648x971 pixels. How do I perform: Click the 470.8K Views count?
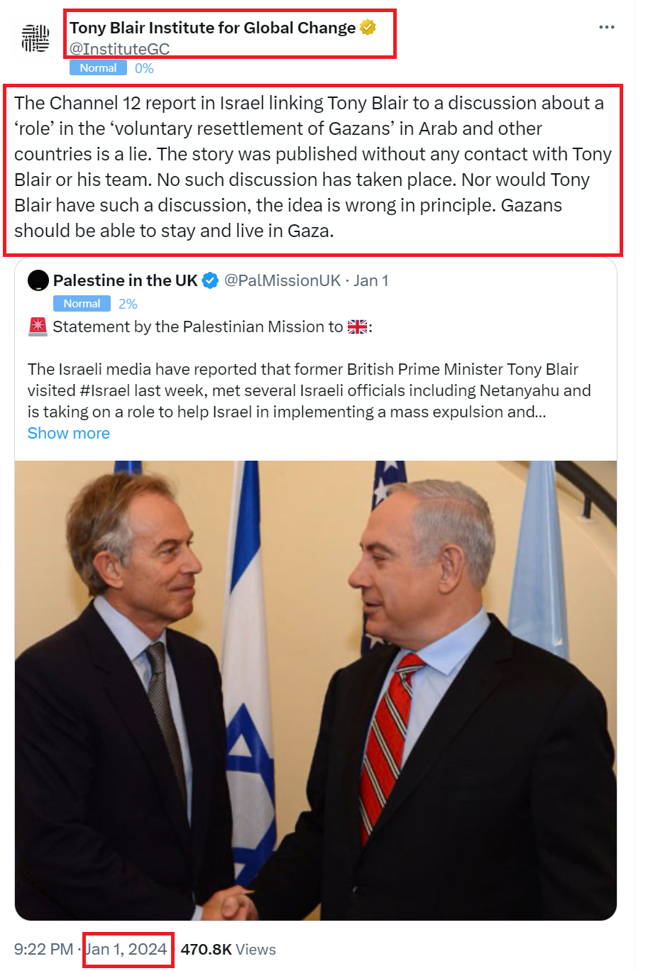coord(228,949)
